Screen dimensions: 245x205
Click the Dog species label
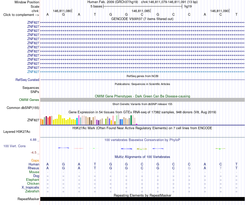click(36, 176)
